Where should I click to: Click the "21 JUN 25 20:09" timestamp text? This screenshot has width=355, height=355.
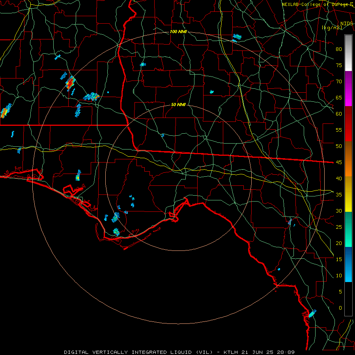pyautogui.click(x=269, y=352)
